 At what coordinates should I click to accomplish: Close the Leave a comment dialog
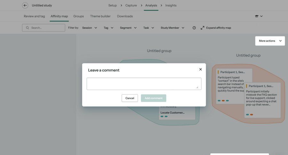[201, 69]
